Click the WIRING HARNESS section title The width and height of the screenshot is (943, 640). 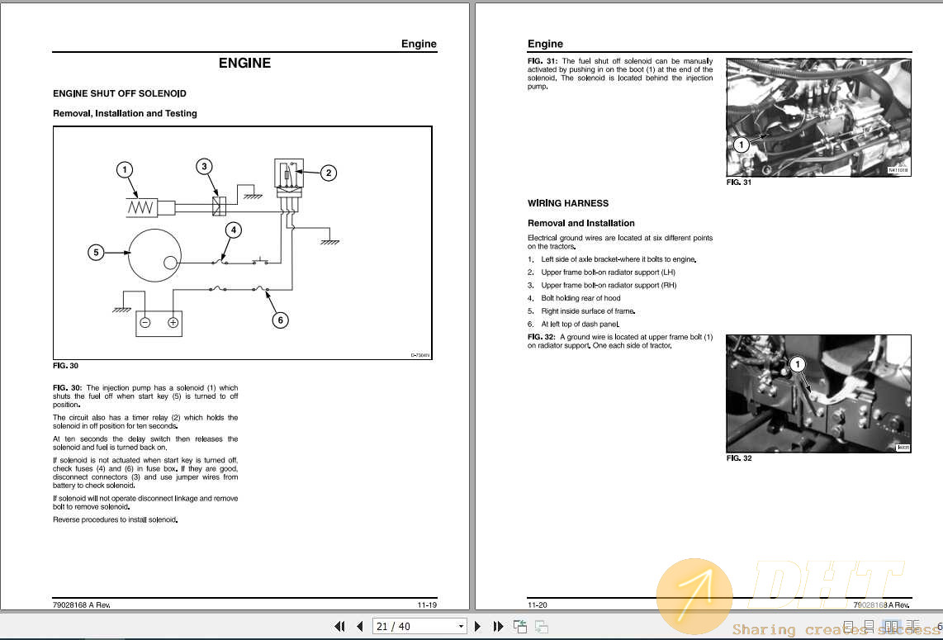point(567,203)
